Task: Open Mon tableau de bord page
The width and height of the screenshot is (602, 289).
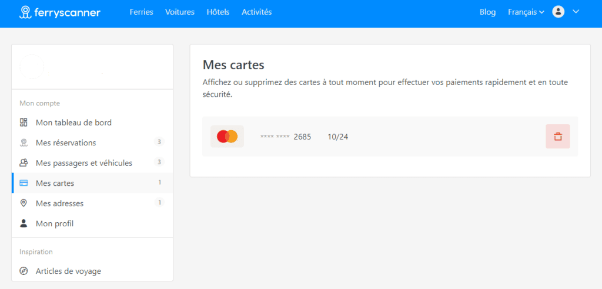Action: (73, 123)
